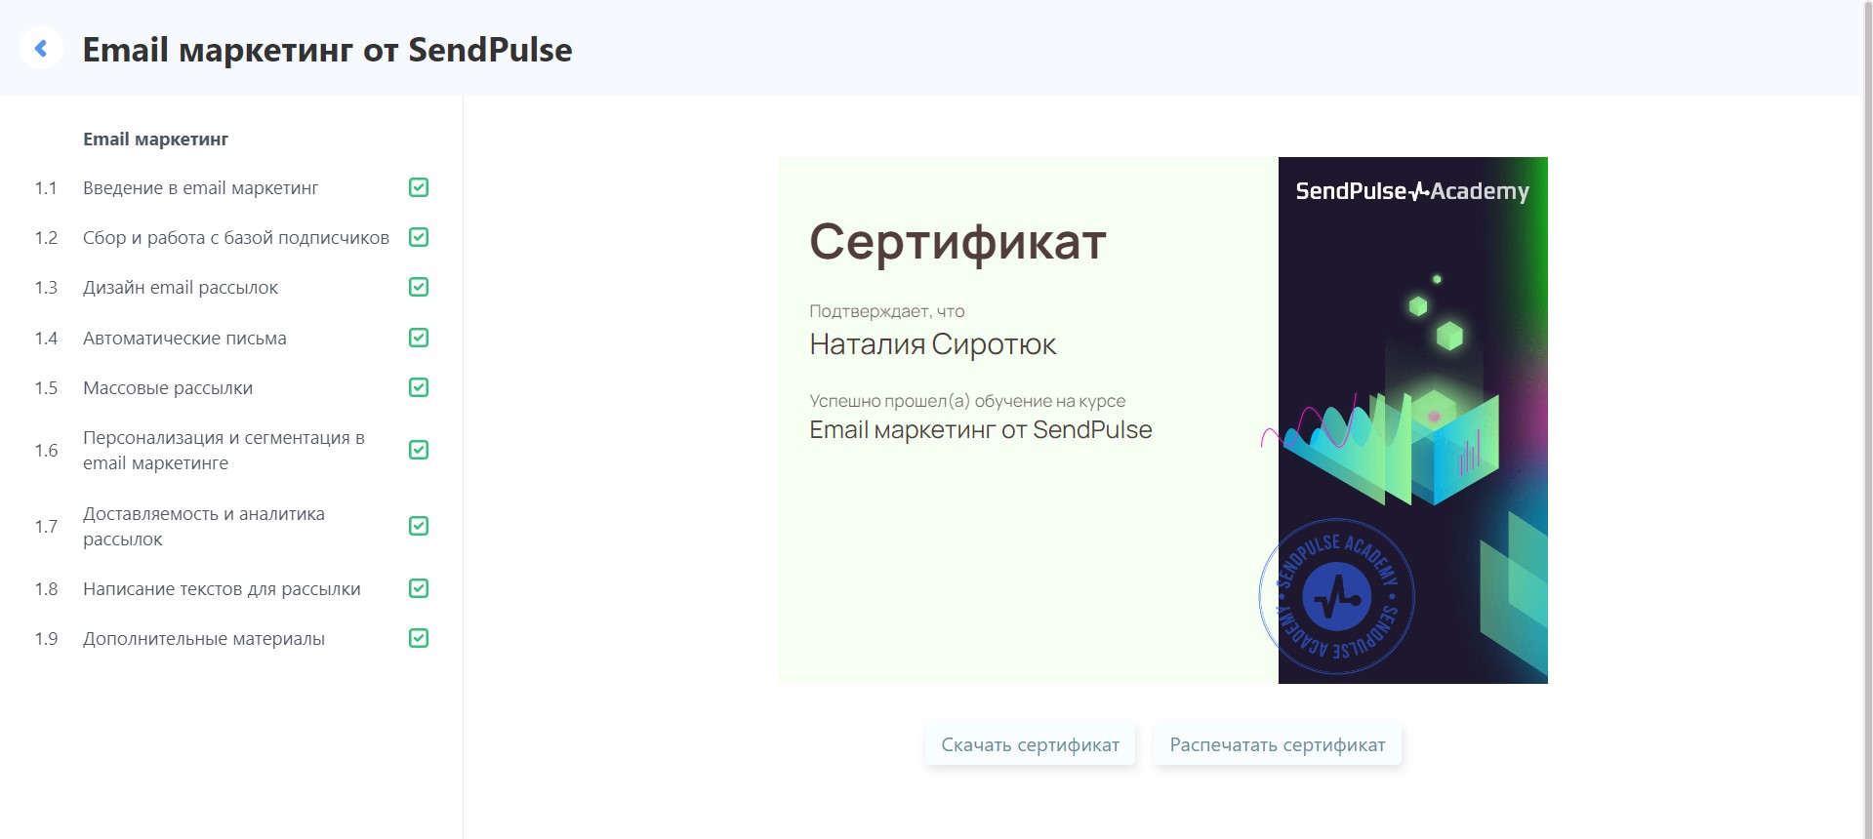This screenshot has width=1873, height=839.
Task: Open lesson 1.5 Массовые рассылки
Action: point(168,387)
